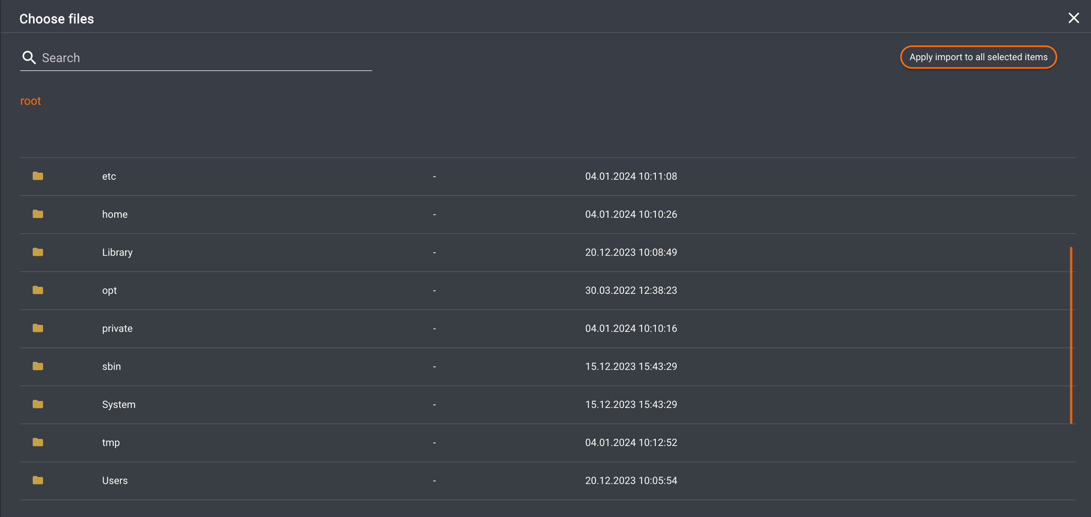Viewport: 1091px width, 517px height.
Task: Click the folder icon next to etc
Action: pos(38,176)
